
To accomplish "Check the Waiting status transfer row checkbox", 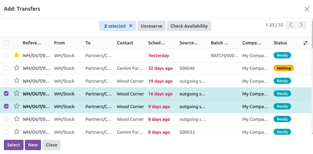I will click(x=6, y=68).
